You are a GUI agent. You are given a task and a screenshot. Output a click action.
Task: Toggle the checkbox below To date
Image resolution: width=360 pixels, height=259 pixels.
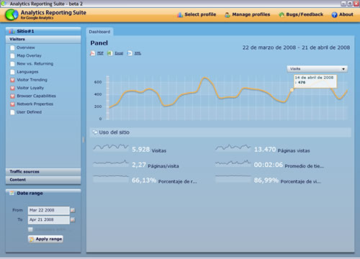pyautogui.click(x=30, y=230)
